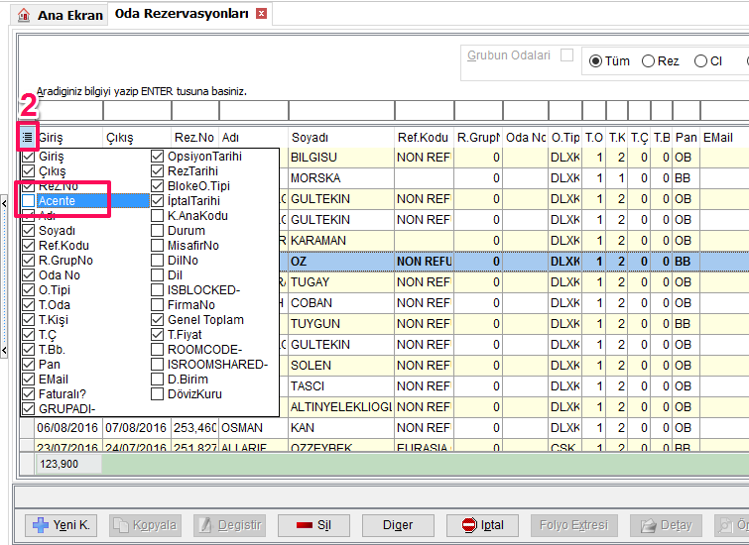The height and width of the screenshot is (545, 749).
Task: Select the Tüm radio button
Action: tap(595, 61)
